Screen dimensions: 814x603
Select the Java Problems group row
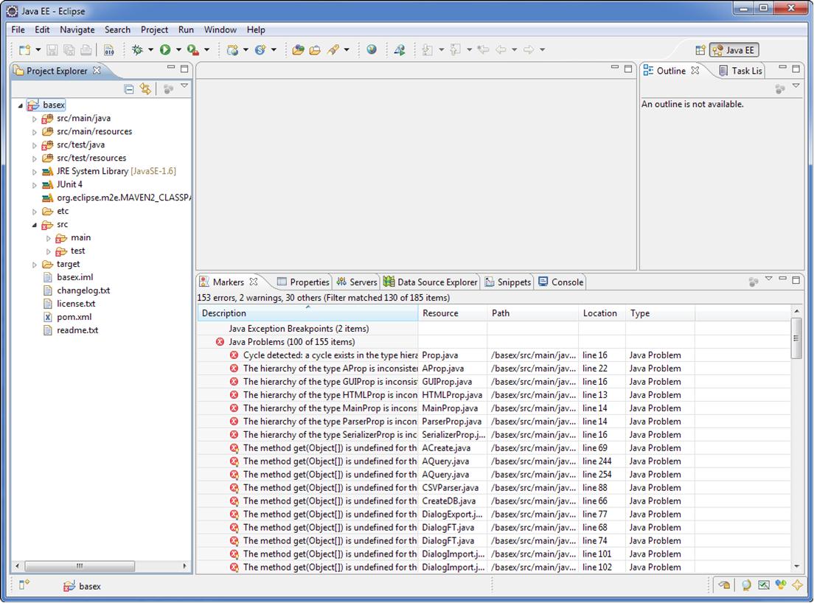[x=291, y=342]
